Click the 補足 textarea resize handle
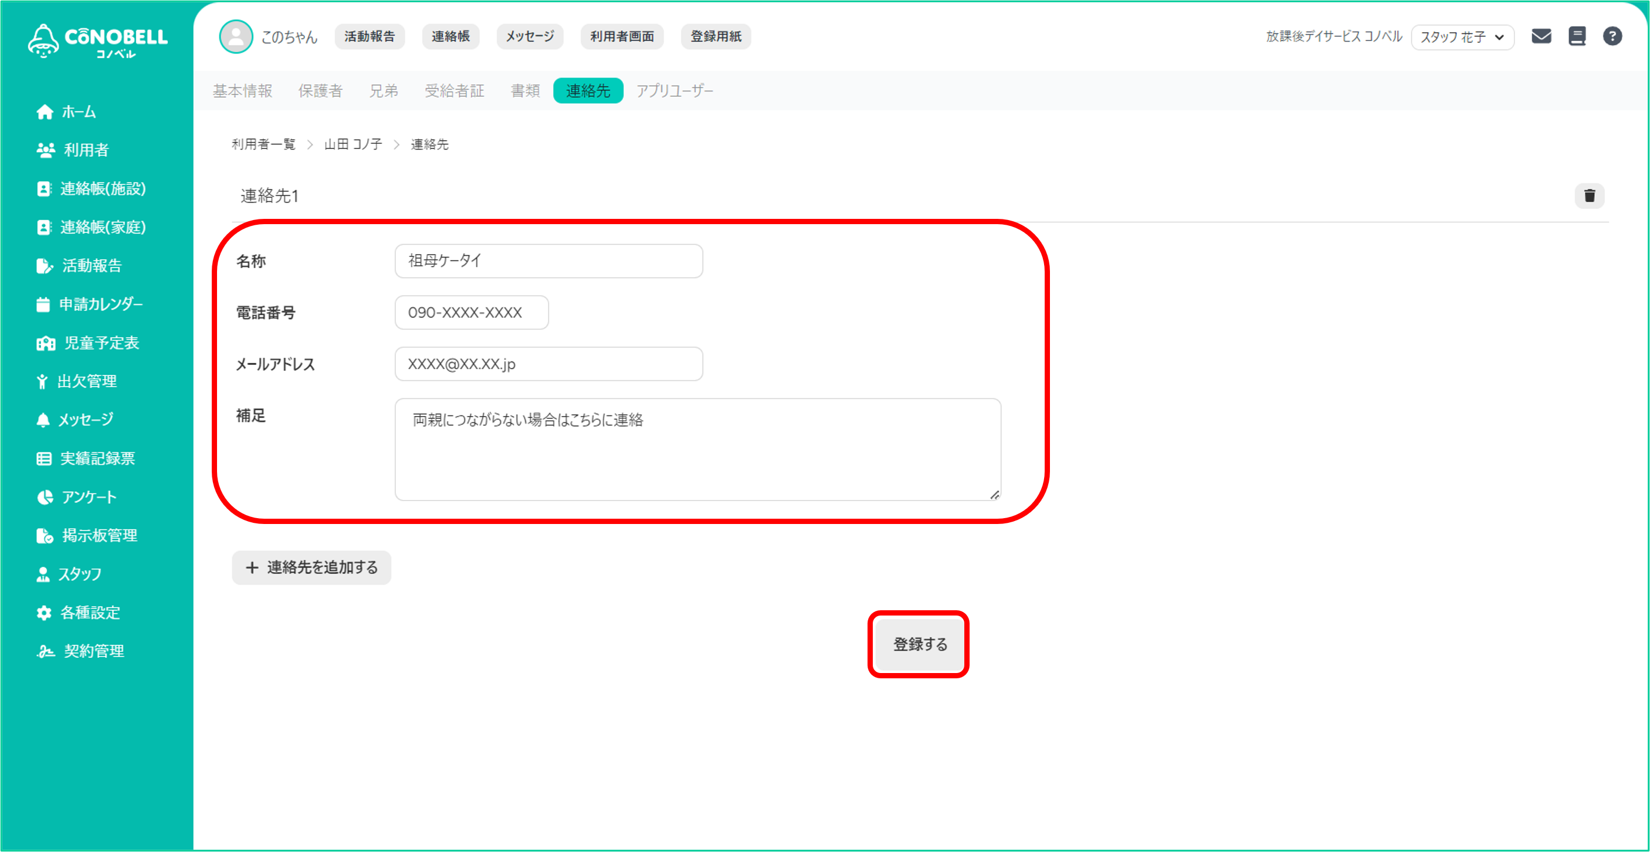1650x852 pixels. [x=994, y=495]
